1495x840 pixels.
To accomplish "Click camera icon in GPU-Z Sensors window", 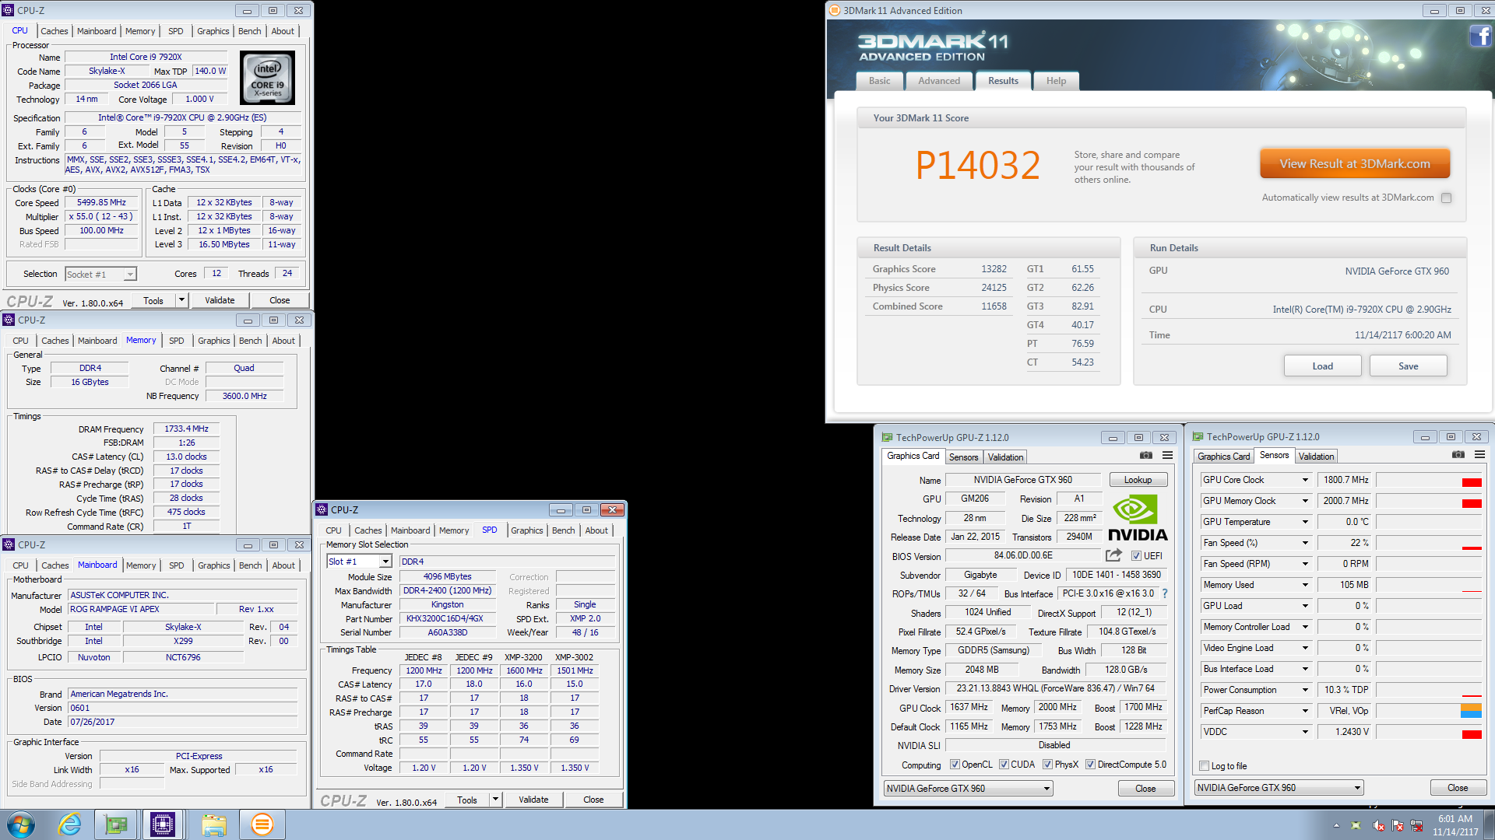I will pyautogui.click(x=1458, y=455).
